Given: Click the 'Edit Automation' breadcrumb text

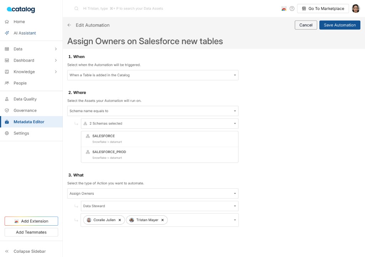Looking at the screenshot, I should [93, 25].
